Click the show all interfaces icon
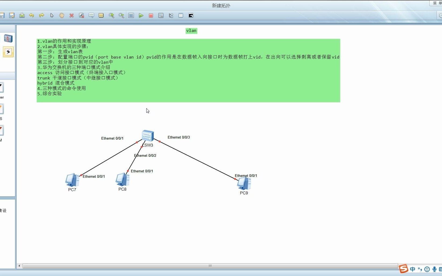Screen dimensions: 442x276 pos(171,15)
